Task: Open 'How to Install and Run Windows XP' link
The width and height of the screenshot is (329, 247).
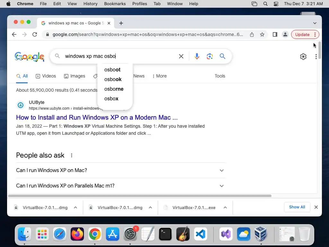Action: click(97, 117)
